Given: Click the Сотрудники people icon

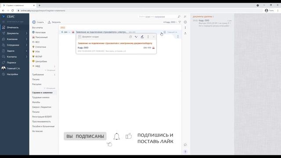Looking at the screenshot, I should pos(4,45).
